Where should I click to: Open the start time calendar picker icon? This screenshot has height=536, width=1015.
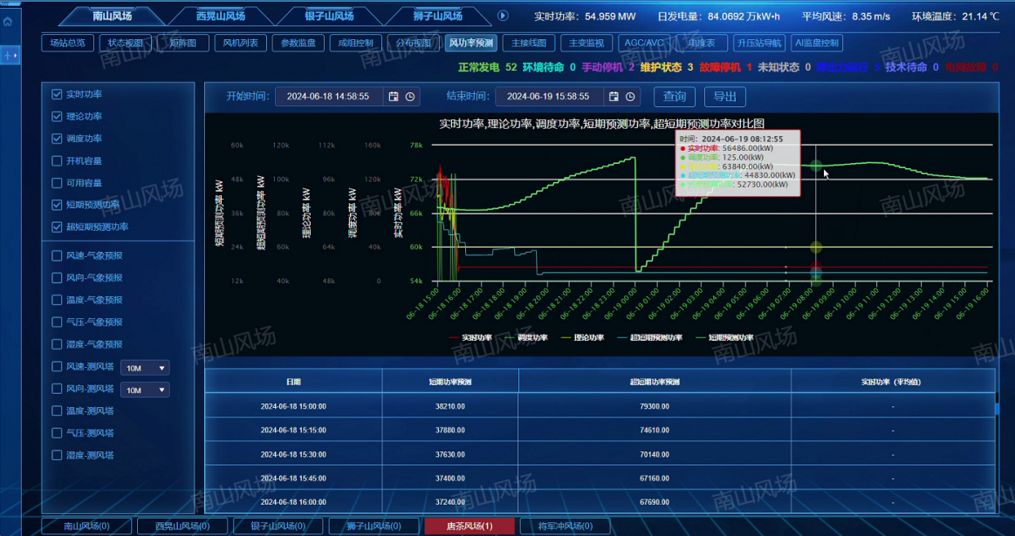(394, 97)
